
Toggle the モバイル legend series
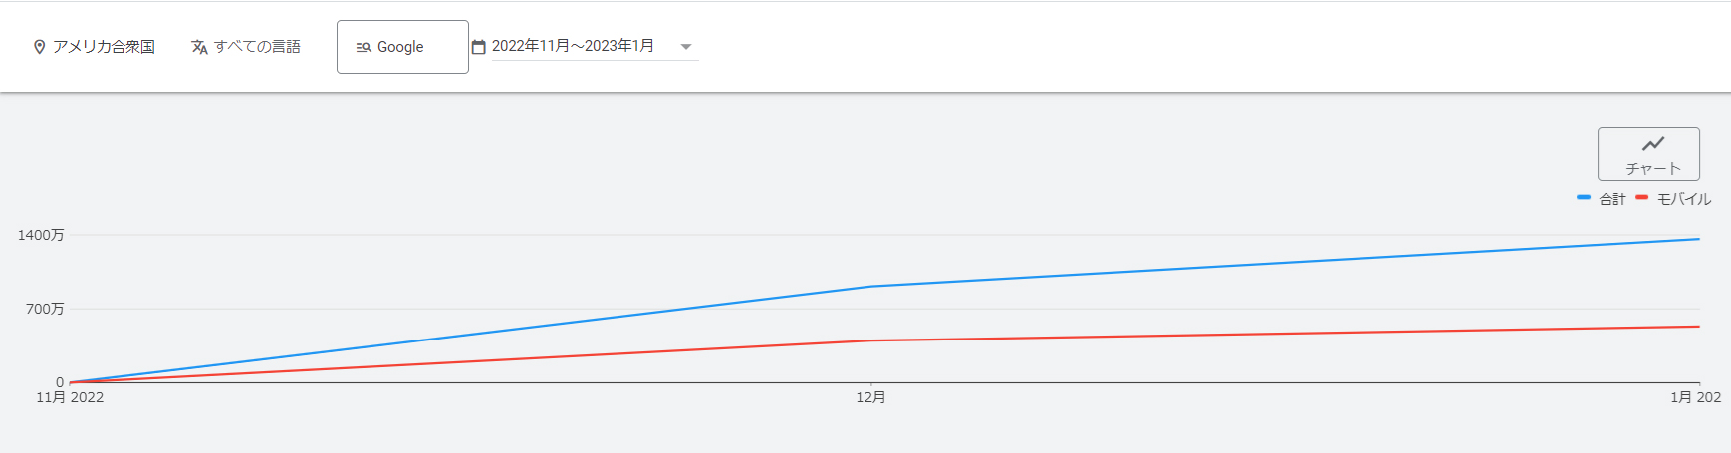coord(1673,199)
